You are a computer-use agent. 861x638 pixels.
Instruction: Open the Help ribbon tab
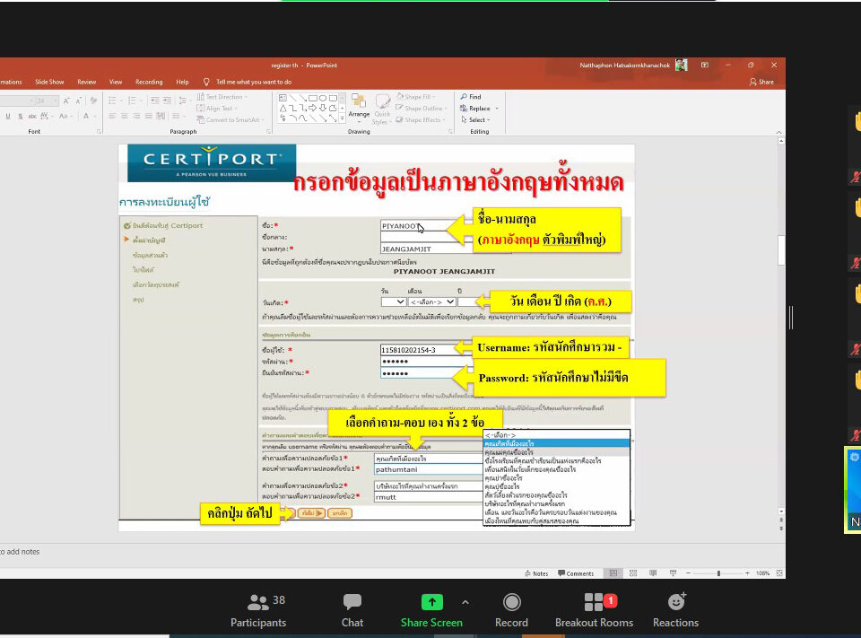pos(182,82)
